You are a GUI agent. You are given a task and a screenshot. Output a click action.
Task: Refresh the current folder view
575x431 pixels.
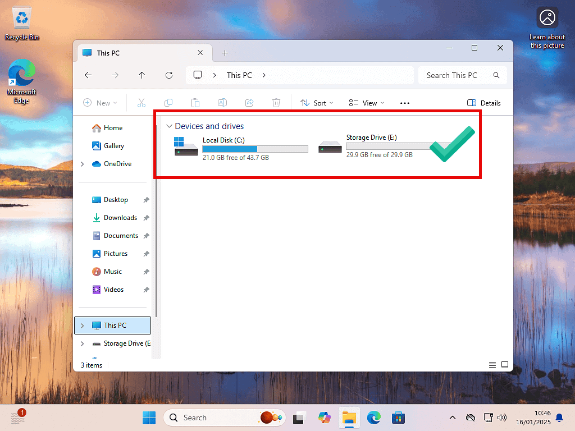pos(168,75)
